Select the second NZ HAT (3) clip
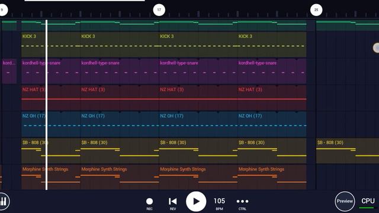Screen dimensions: 379x213 [120, 98]
